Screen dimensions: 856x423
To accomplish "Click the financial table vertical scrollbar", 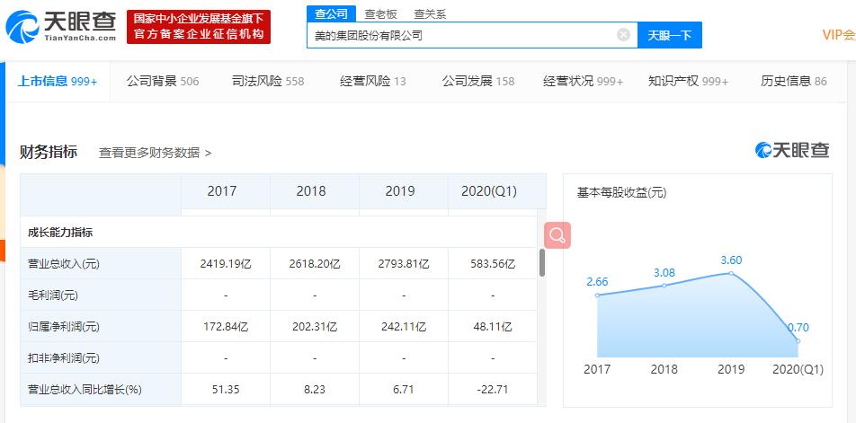I will tap(541, 263).
